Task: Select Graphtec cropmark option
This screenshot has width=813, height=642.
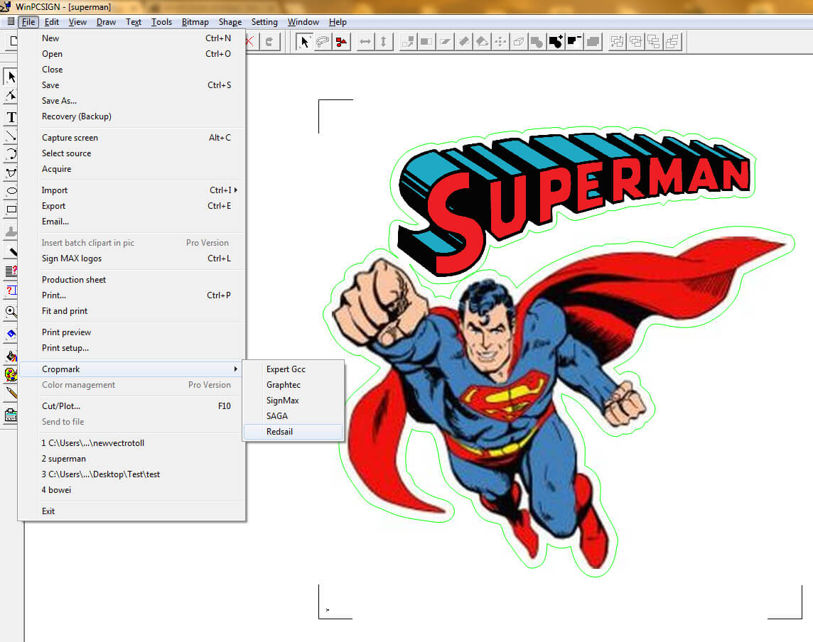Action: tap(284, 385)
